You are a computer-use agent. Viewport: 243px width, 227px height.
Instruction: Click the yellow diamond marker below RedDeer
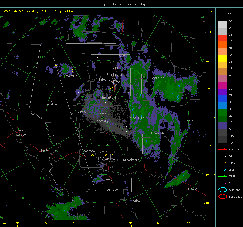click(111, 88)
